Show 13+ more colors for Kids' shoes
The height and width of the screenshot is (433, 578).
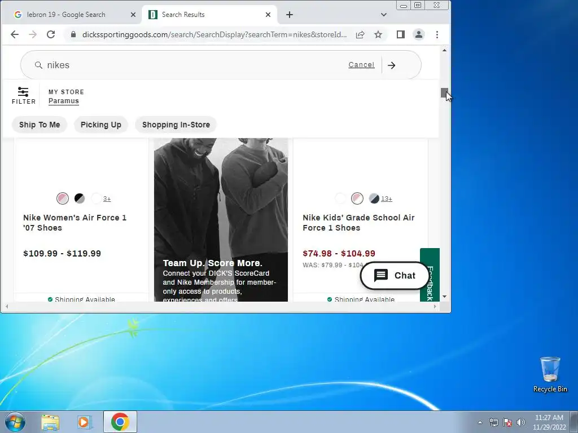pyautogui.click(x=387, y=199)
